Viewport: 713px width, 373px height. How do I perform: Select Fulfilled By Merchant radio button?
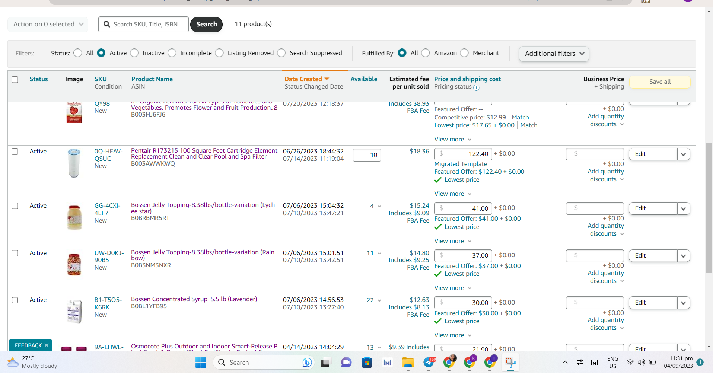[x=464, y=53]
